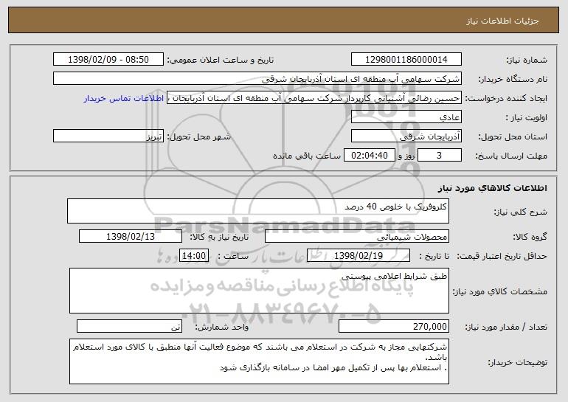Click the label اولویت نیاز

coord(527,118)
